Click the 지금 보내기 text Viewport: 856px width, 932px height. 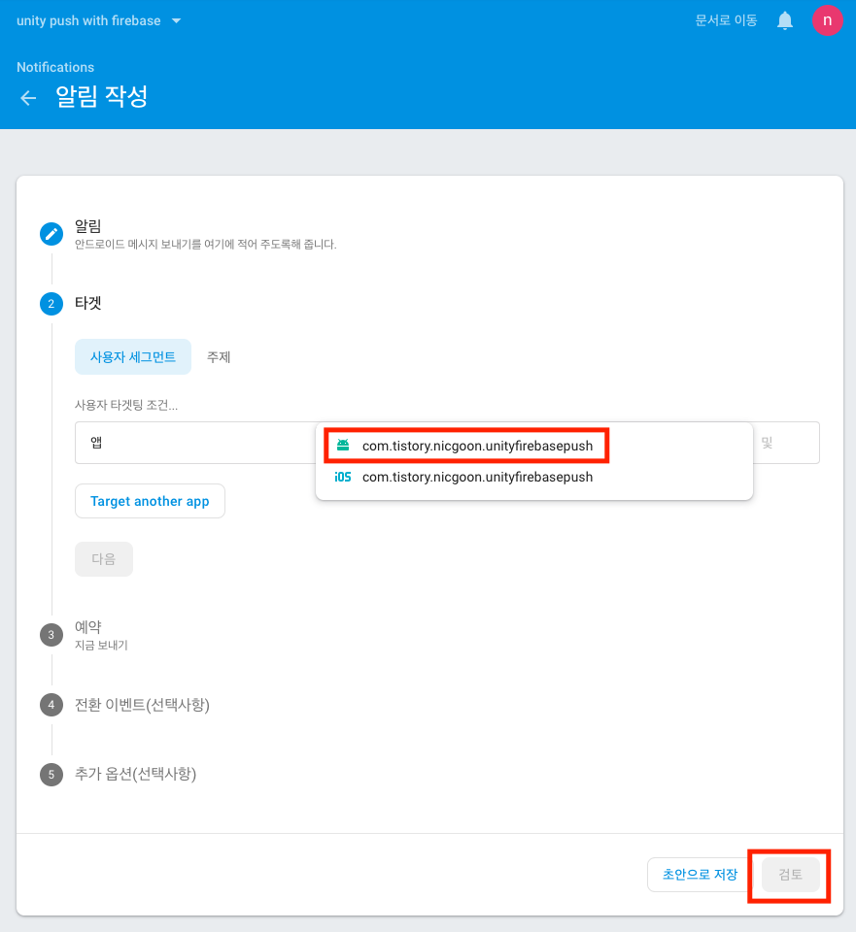[x=101, y=646]
